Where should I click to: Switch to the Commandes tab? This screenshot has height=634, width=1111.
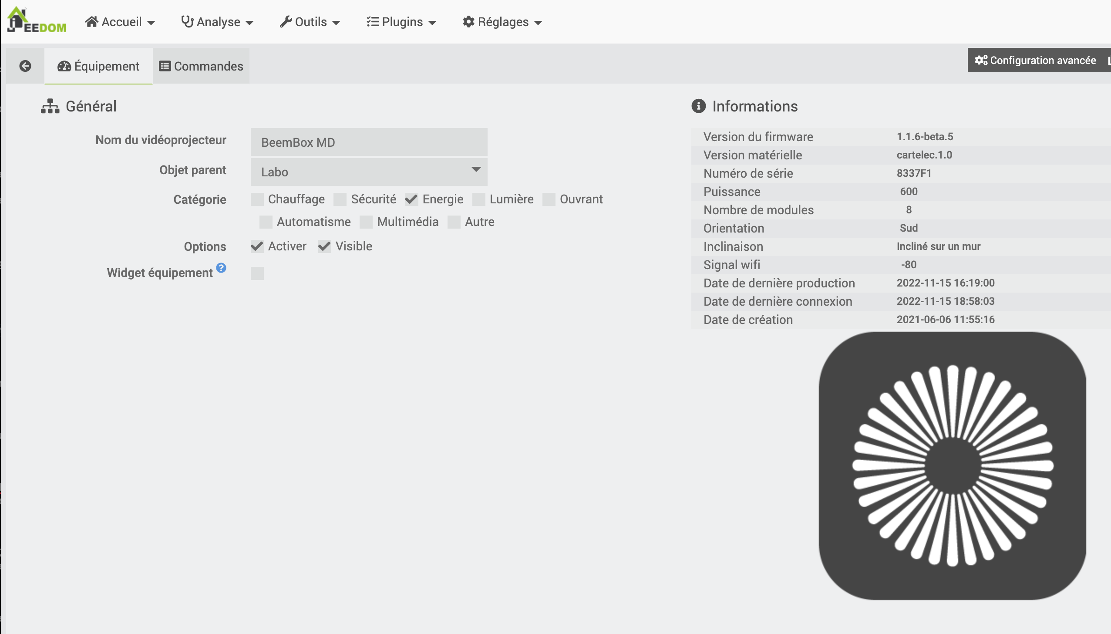coord(201,66)
